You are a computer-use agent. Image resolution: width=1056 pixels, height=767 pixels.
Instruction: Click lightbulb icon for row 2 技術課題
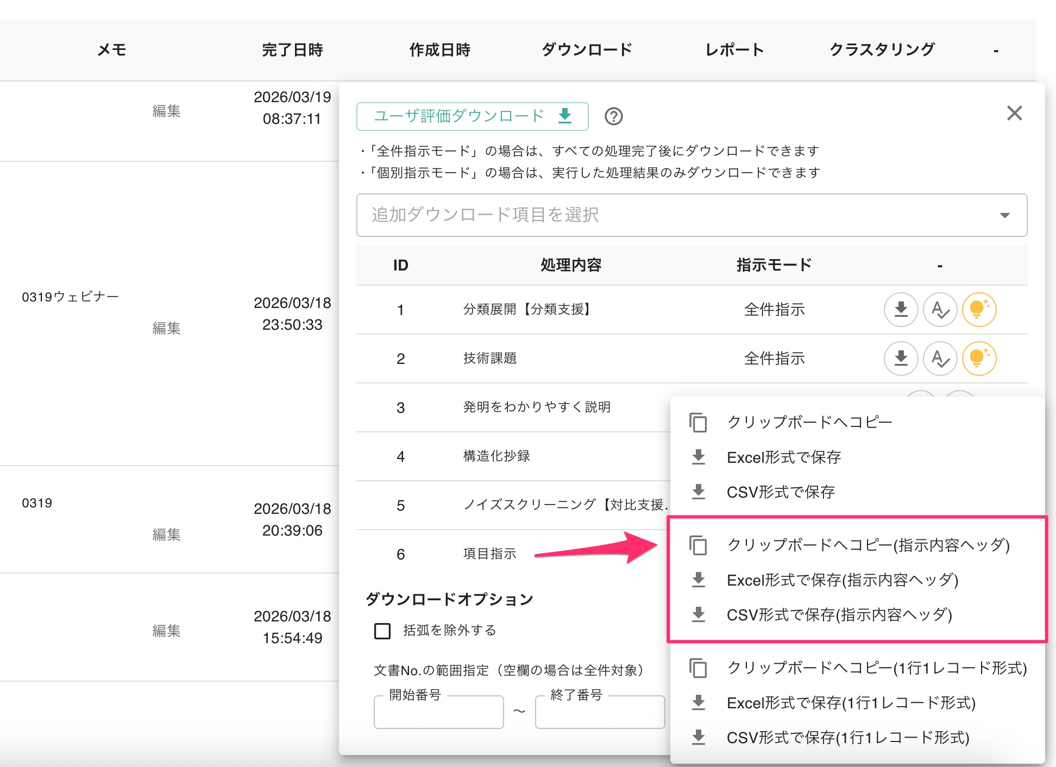[x=979, y=359]
